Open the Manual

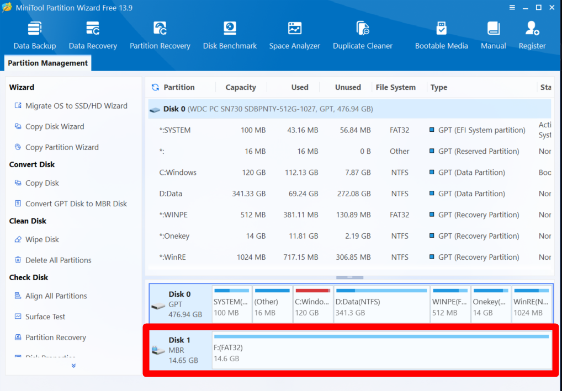[x=494, y=35]
